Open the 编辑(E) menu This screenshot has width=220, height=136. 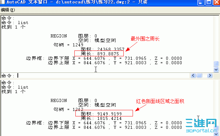tap(8, 10)
